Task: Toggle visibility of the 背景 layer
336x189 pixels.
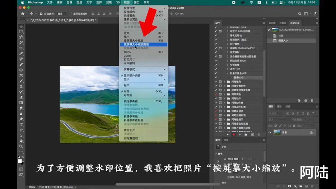Action: point(270,132)
